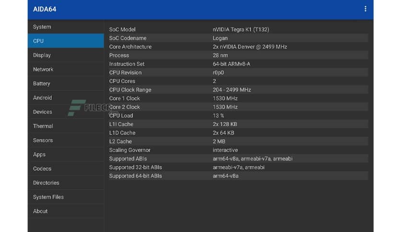Select the 2x 64 KB value
This screenshot has height=232, width=401.
pos(223,133)
